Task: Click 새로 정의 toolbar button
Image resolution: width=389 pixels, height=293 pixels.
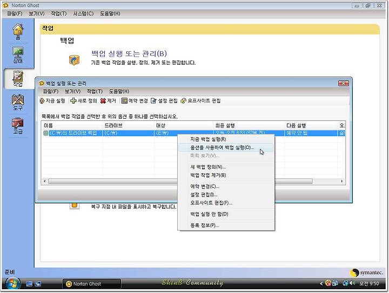Action: 84,100
